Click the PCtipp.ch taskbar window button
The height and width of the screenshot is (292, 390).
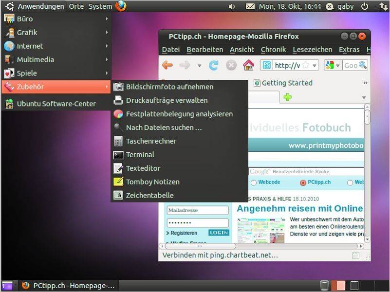click(x=68, y=286)
